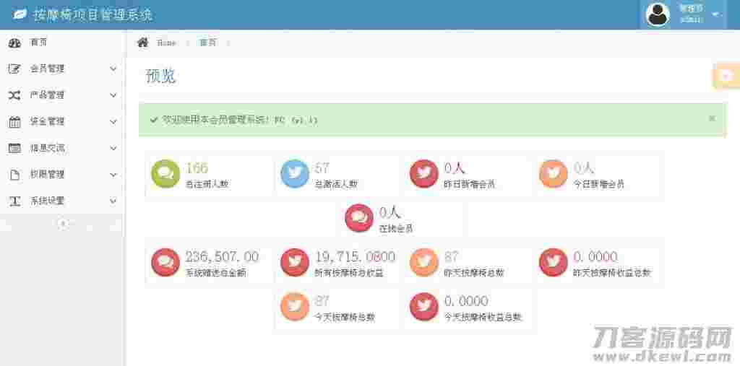Click the Home breadcrumb link
The image size is (740, 366).
(x=166, y=43)
